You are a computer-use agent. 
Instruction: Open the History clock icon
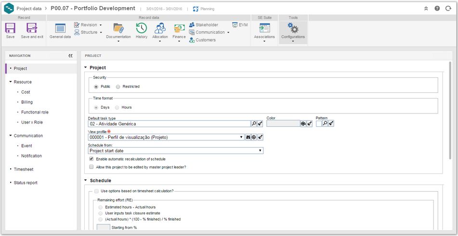click(142, 28)
